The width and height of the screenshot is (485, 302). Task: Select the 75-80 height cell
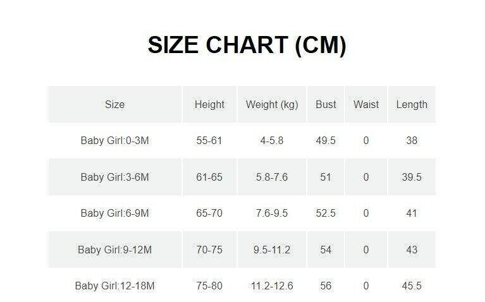click(209, 286)
